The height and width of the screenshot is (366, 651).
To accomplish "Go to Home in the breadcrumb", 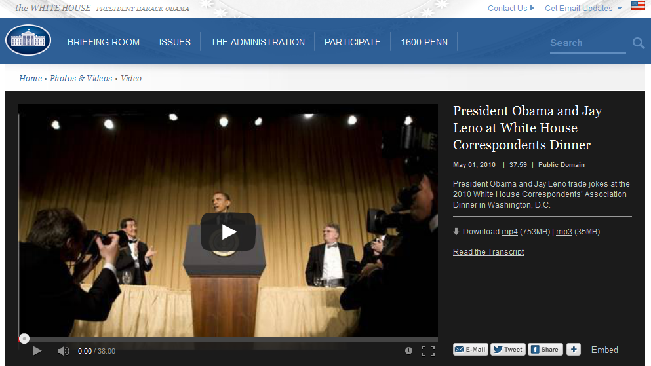I will tap(30, 78).
